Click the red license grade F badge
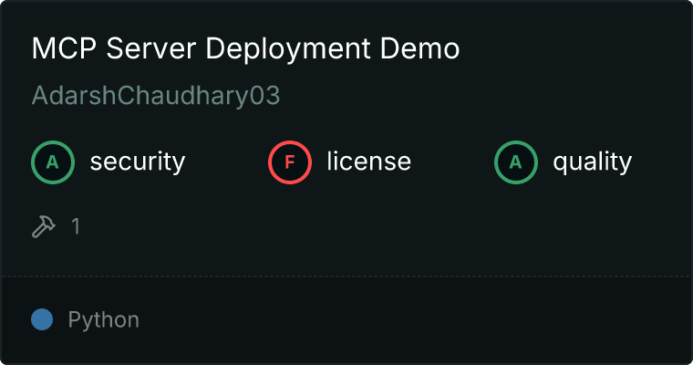 pyautogui.click(x=290, y=162)
